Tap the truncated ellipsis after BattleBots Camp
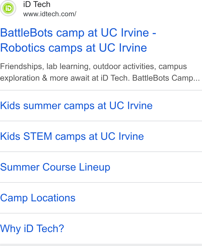The height and width of the screenshot is (246, 202). click(197, 78)
